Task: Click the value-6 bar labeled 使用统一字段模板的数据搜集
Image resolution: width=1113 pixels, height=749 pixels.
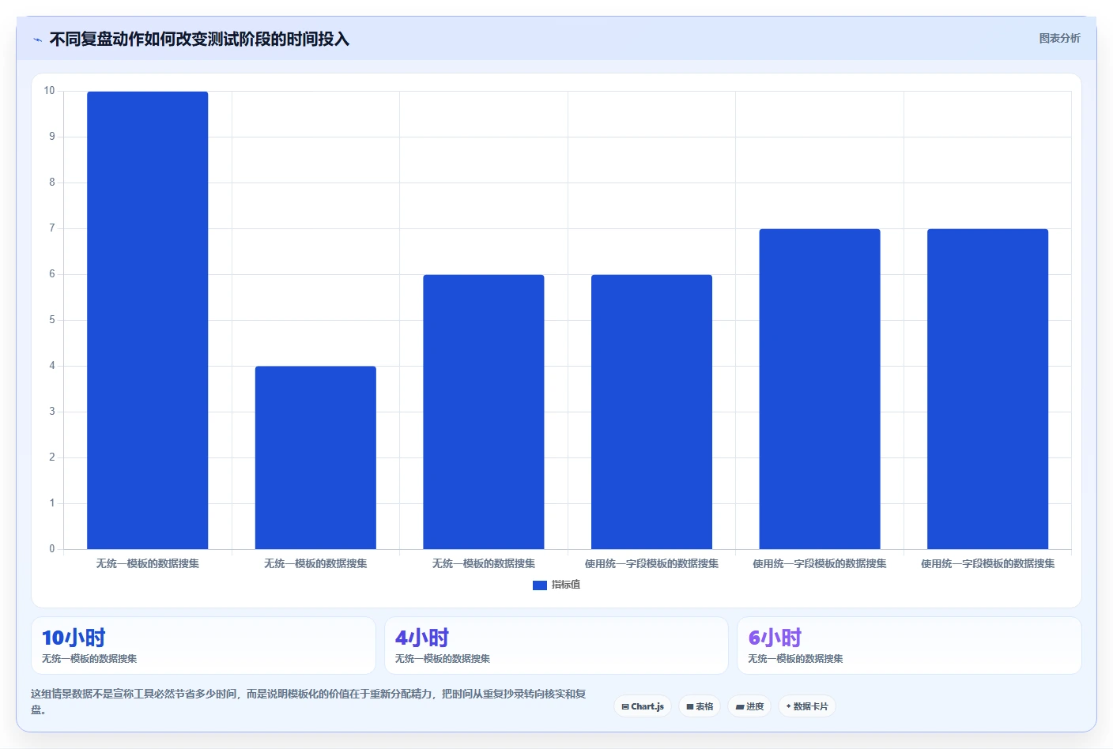Action: click(x=651, y=412)
